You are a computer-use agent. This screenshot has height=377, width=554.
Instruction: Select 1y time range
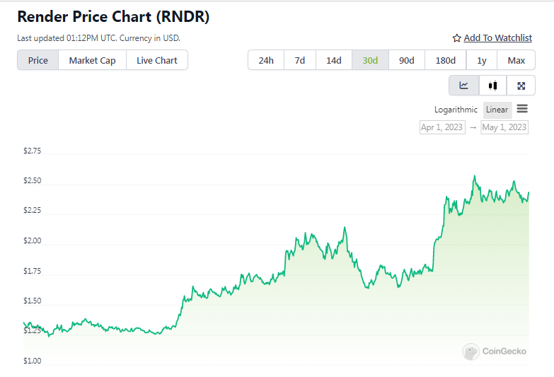(x=482, y=60)
